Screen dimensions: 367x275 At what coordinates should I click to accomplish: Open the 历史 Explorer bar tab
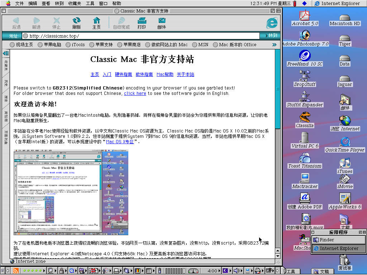[x=6, y=83]
